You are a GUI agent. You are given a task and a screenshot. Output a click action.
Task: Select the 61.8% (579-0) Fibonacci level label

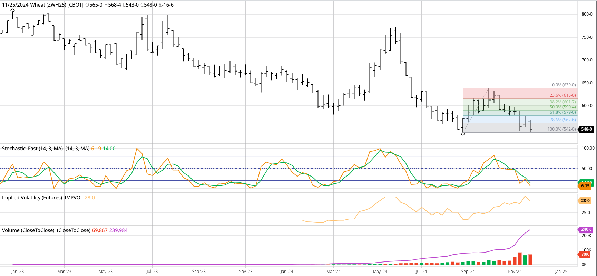point(562,112)
